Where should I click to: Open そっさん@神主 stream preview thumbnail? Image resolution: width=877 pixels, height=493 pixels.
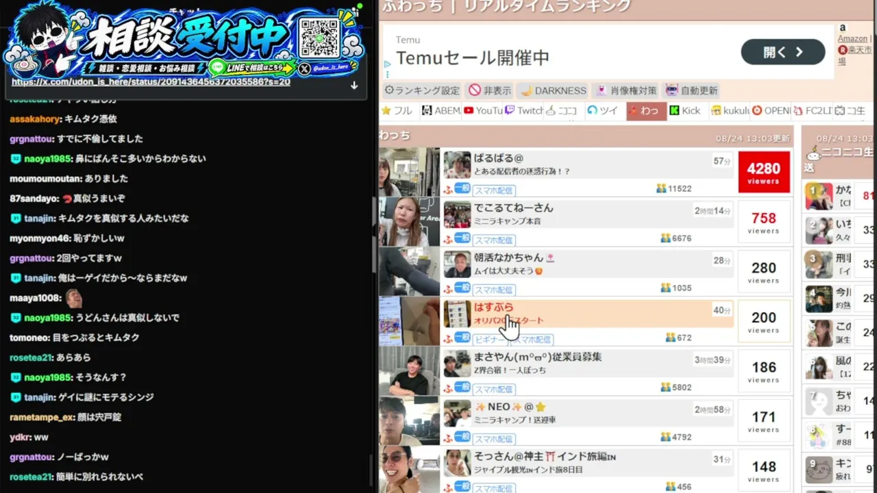tap(409, 470)
